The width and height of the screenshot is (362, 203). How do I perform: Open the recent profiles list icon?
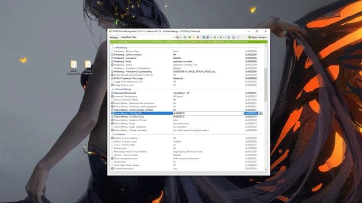pyautogui.click(x=177, y=37)
